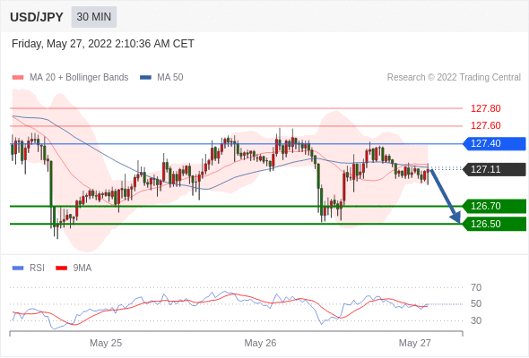The width and height of the screenshot is (529, 358).
Task: Click the Research © 2022 Trading Central credit
Action: (x=454, y=78)
